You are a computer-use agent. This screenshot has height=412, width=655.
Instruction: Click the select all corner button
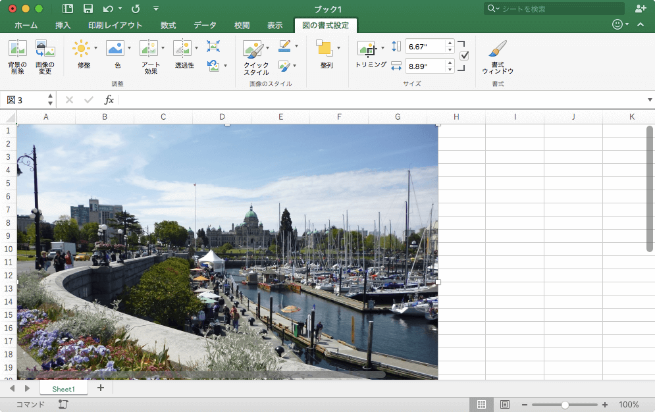click(x=9, y=117)
